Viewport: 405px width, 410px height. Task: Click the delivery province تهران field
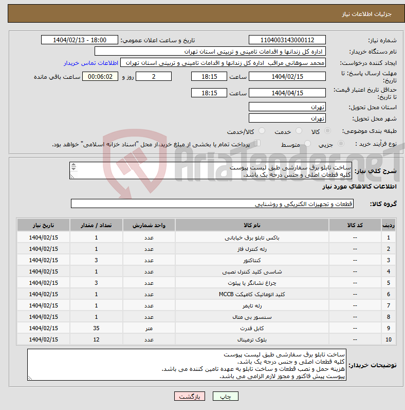click(287, 107)
